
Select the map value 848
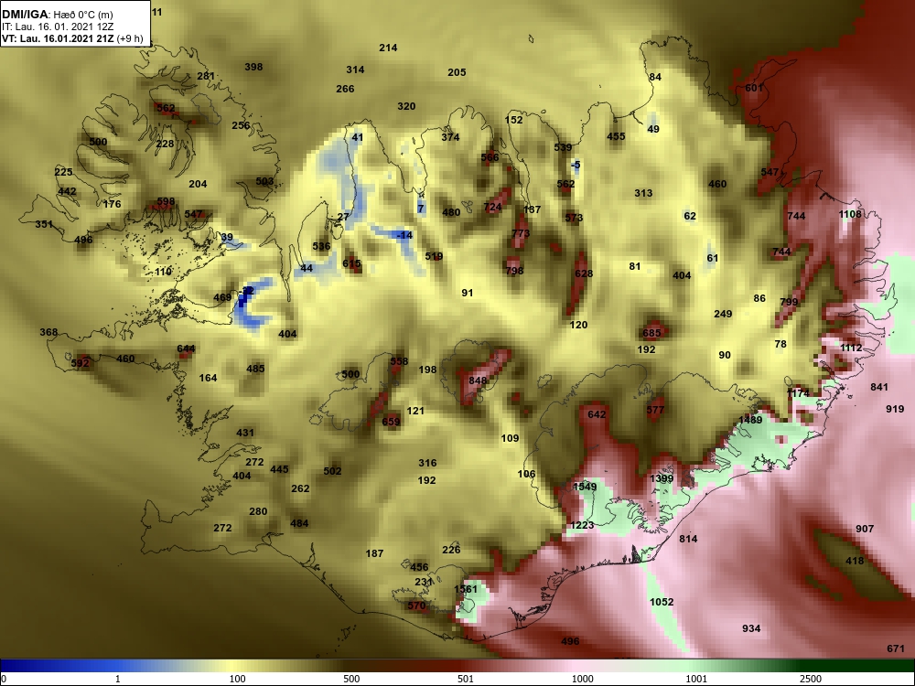pos(478,381)
